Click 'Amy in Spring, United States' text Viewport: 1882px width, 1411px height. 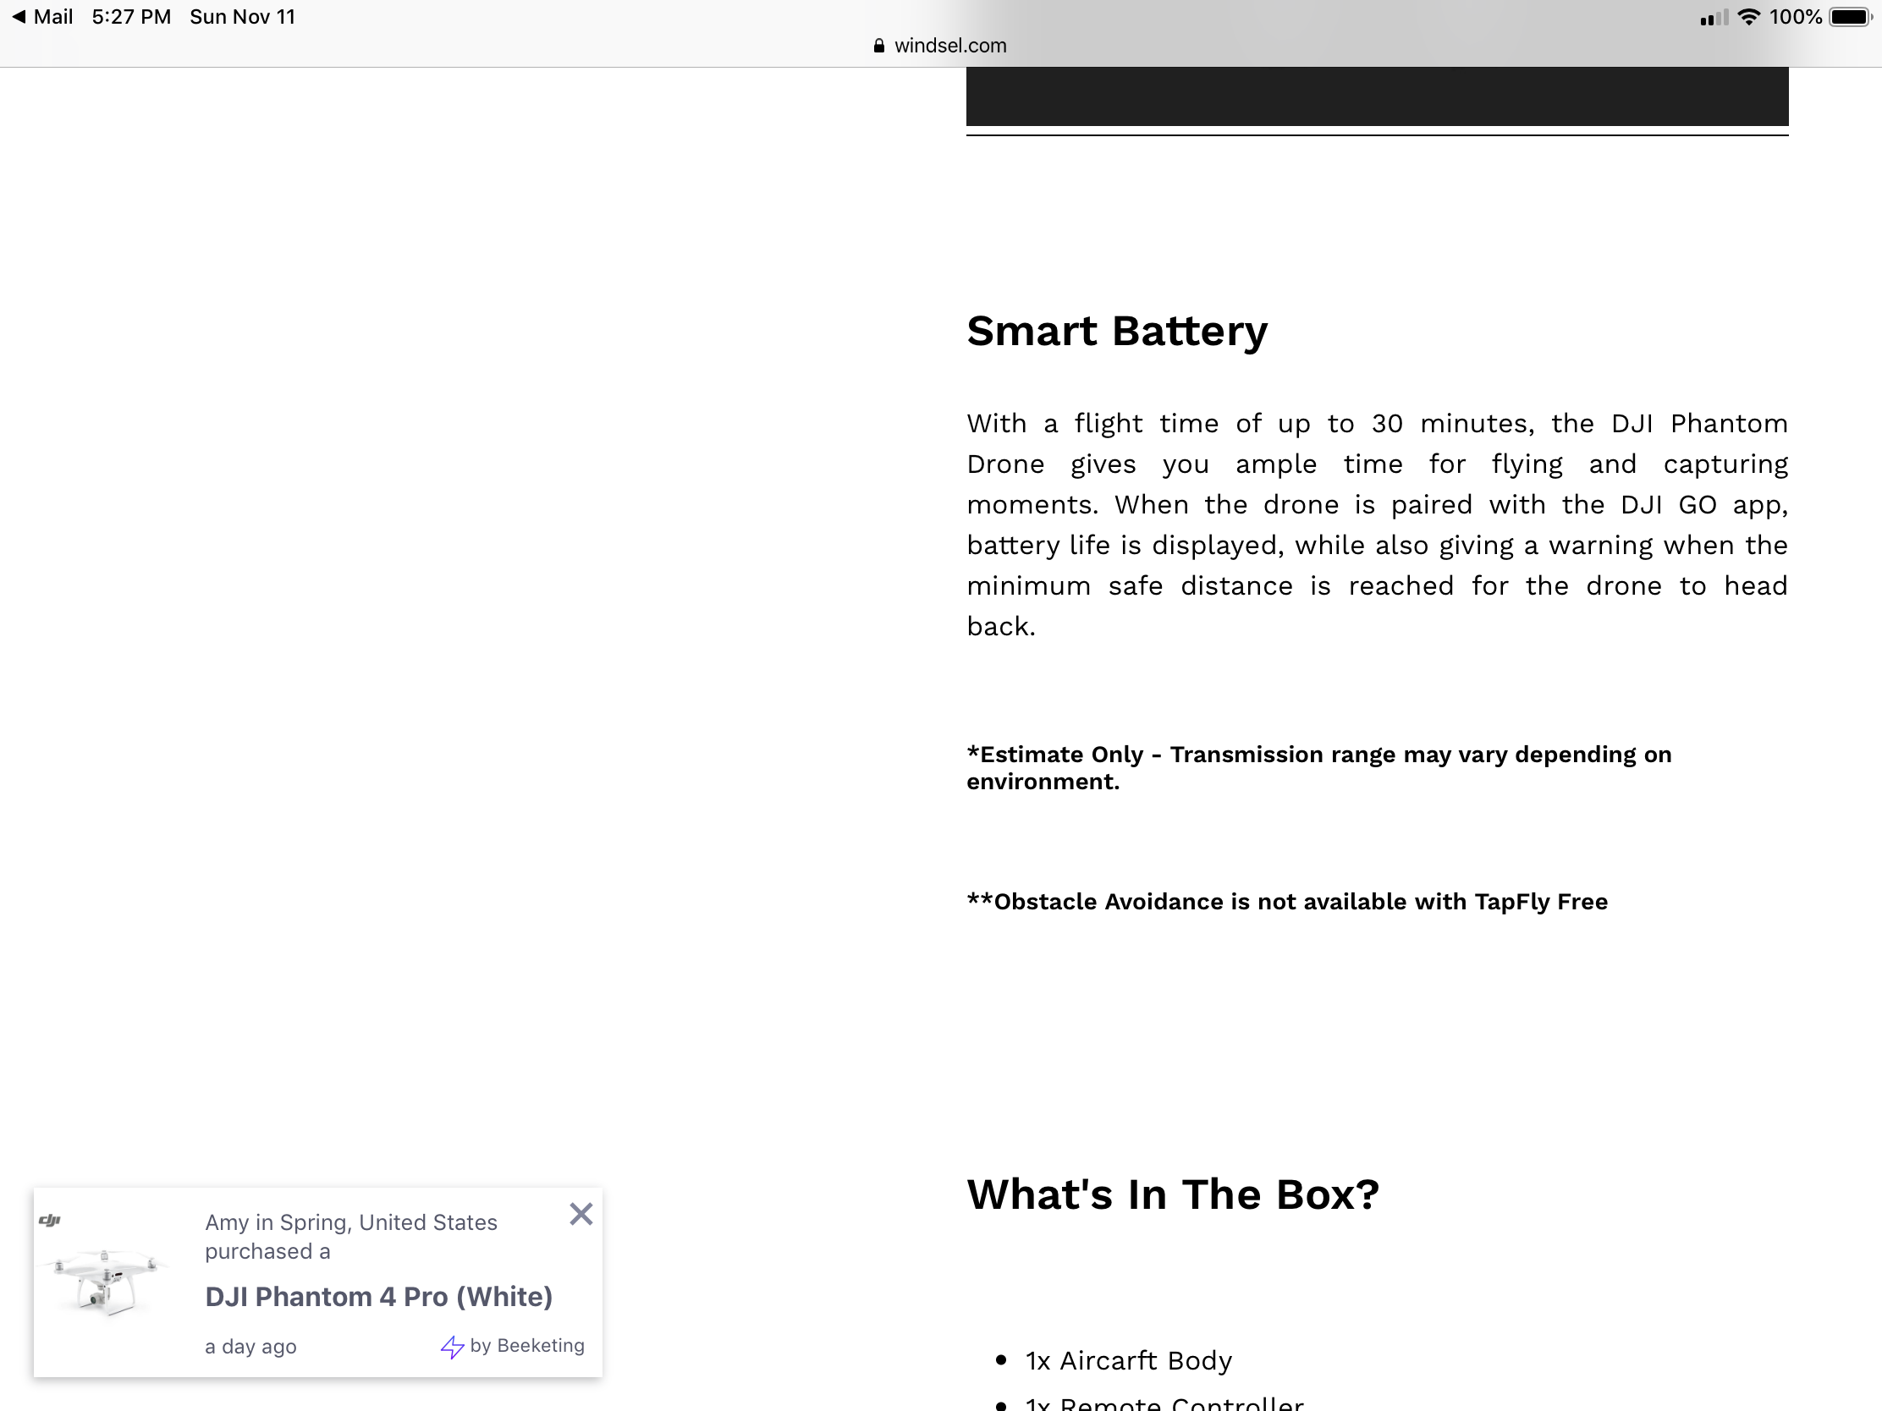coord(350,1222)
